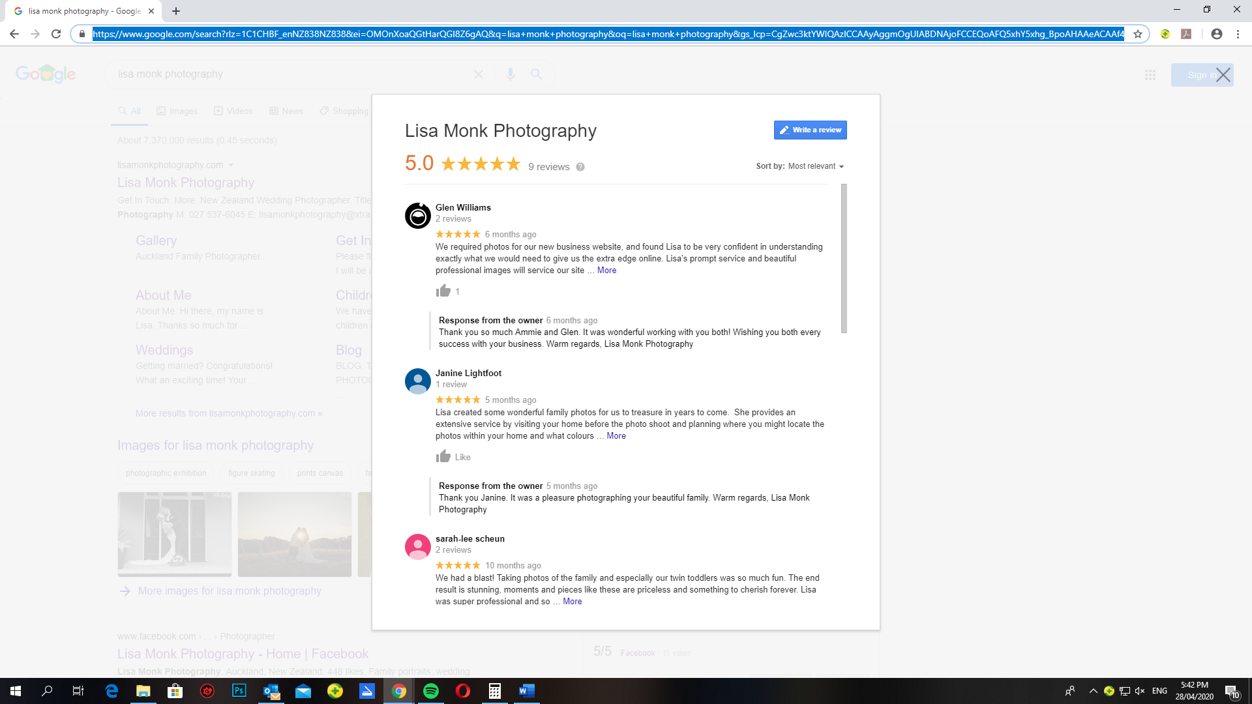This screenshot has width=1252, height=704.
Task: Expand sarah-lee scheun's review with More link
Action: click(573, 602)
